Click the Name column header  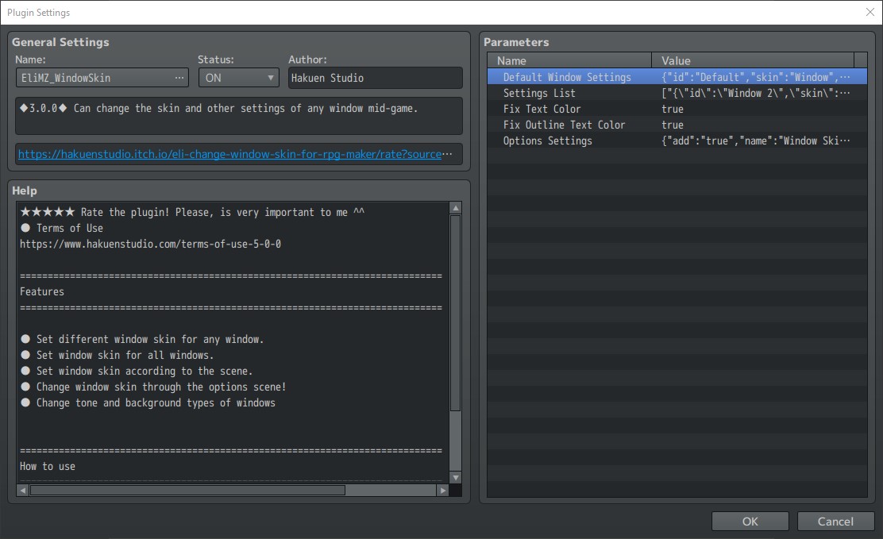(x=569, y=60)
